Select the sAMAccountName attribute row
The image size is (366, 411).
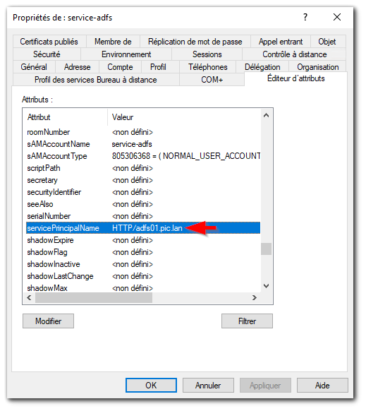(x=143, y=144)
